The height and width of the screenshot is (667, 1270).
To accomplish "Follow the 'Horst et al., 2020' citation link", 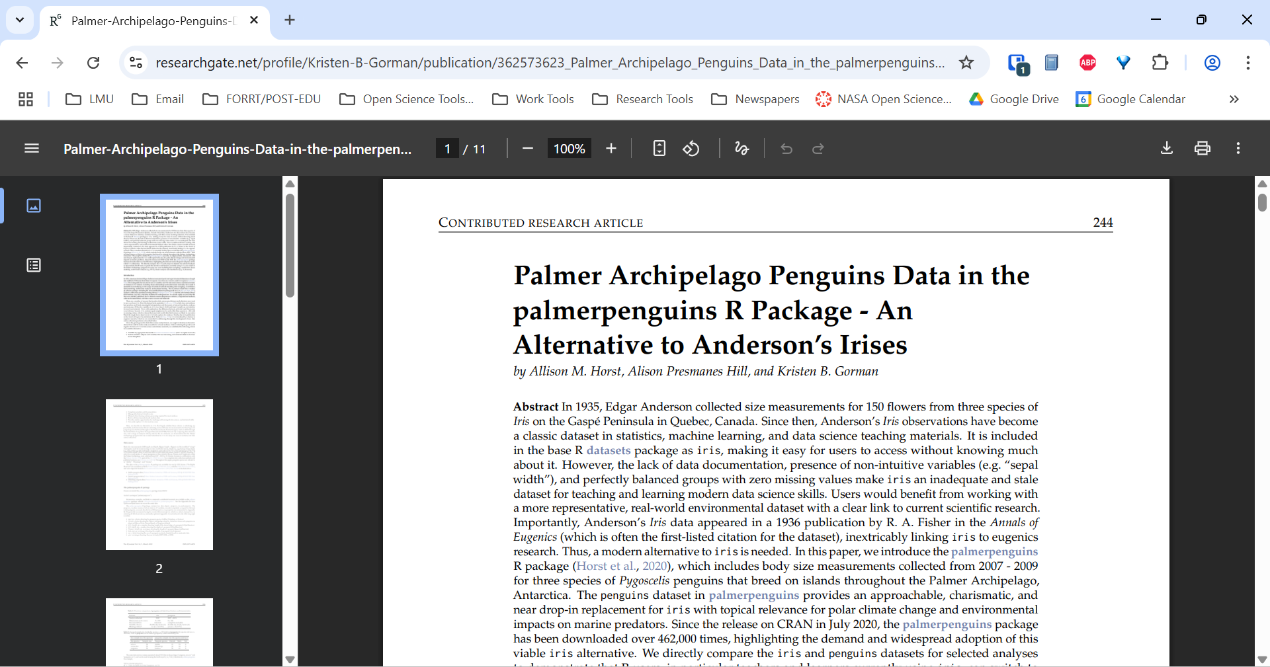I will click(x=622, y=566).
